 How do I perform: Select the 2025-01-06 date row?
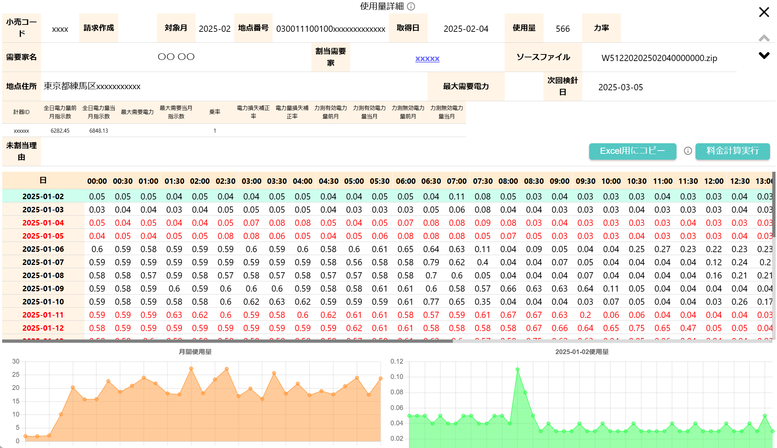click(43, 249)
